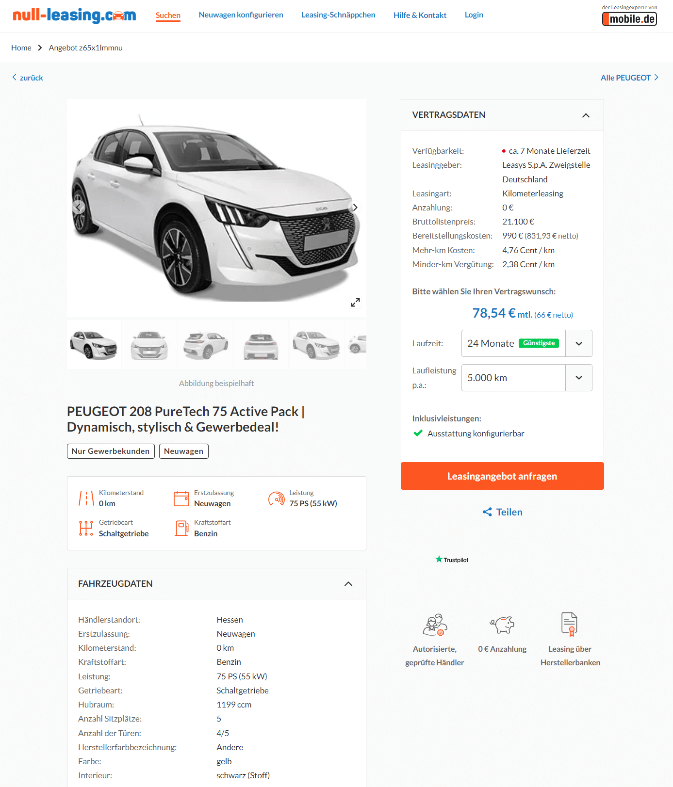Follow the Alle PEUGEOT link

click(629, 78)
